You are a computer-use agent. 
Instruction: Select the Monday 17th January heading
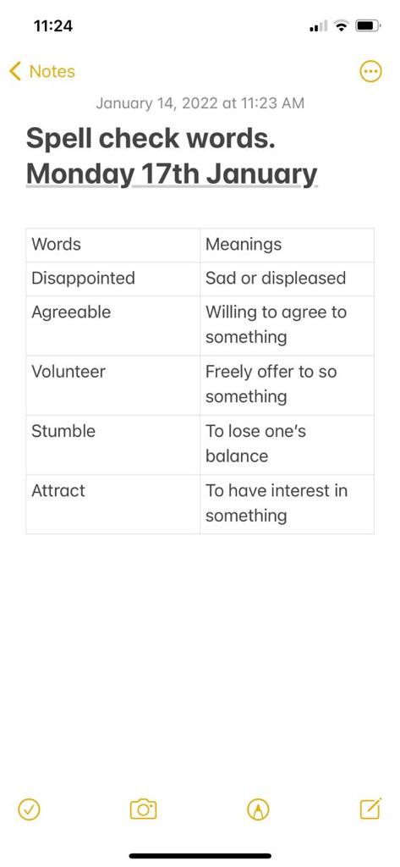tap(172, 174)
